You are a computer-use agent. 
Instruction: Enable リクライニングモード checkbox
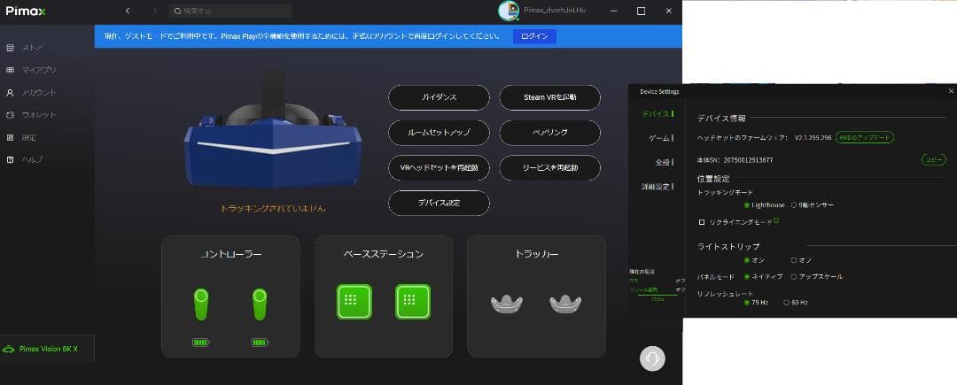tap(702, 223)
